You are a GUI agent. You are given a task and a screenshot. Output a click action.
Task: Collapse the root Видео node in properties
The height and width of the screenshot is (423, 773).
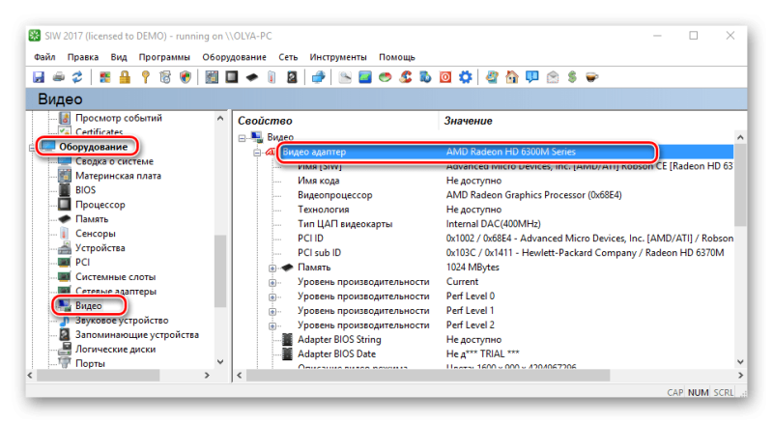(x=243, y=138)
